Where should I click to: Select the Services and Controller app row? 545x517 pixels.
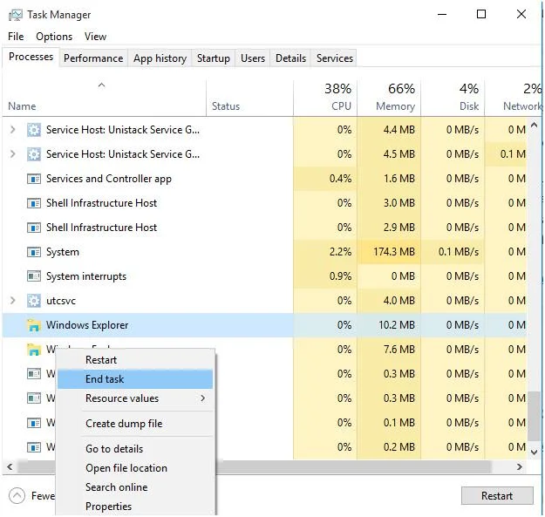tap(264, 179)
